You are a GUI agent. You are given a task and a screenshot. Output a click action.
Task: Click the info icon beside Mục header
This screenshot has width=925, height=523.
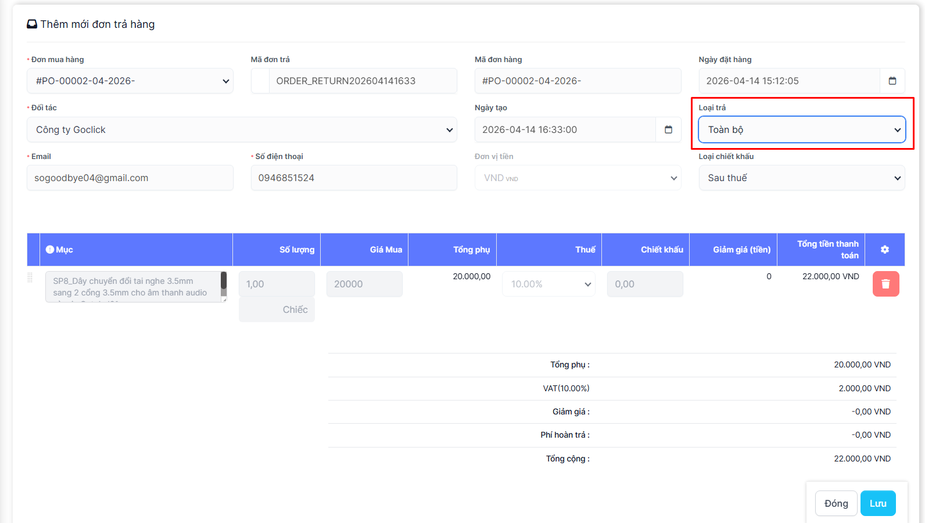click(50, 250)
